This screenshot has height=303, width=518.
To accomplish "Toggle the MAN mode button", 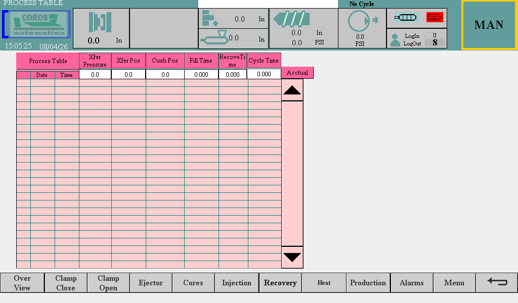I will pyautogui.click(x=489, y=25).
